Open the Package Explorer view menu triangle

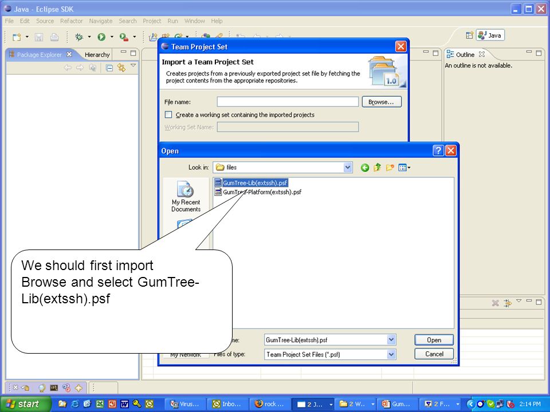coord(133,65)
